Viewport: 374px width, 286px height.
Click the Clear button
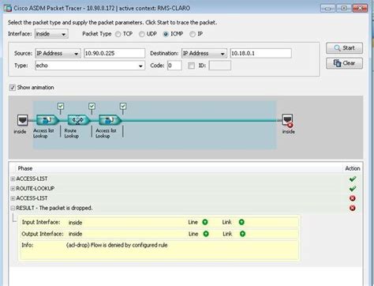(x=344, y=63)
